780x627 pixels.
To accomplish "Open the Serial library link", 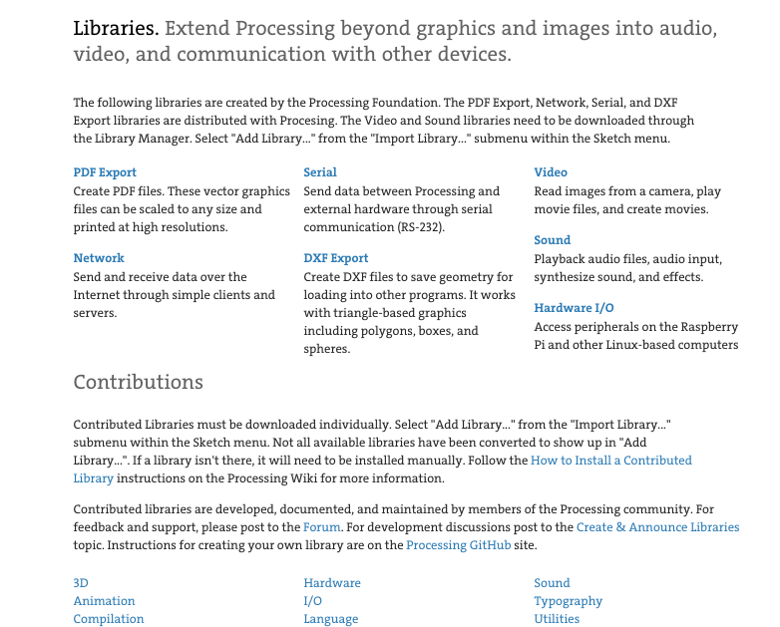I will click(x=320, y=172).
